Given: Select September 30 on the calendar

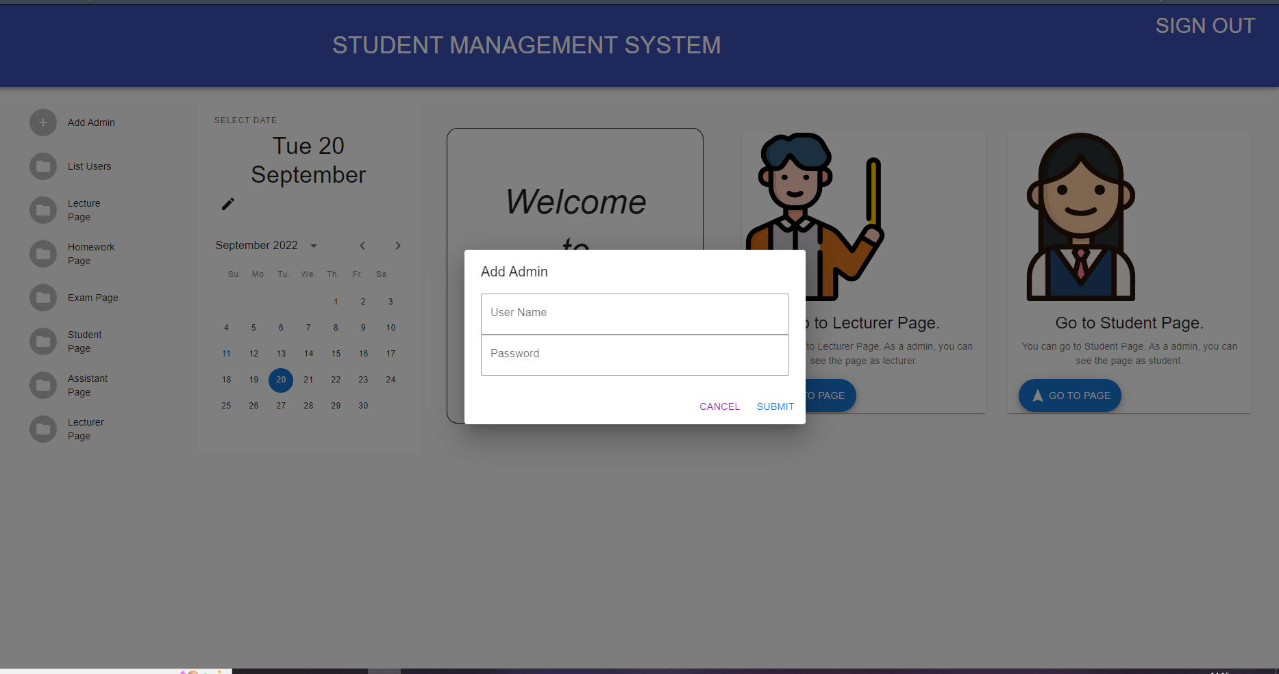Looking at the screenshot, I should click(363, 405).
